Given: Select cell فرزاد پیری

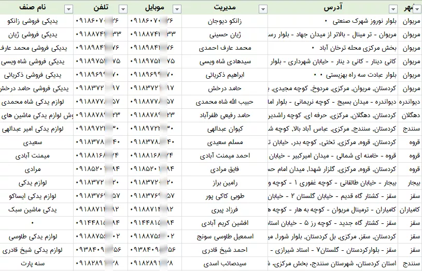Looking at the screenshot, I should click(224, 209).
